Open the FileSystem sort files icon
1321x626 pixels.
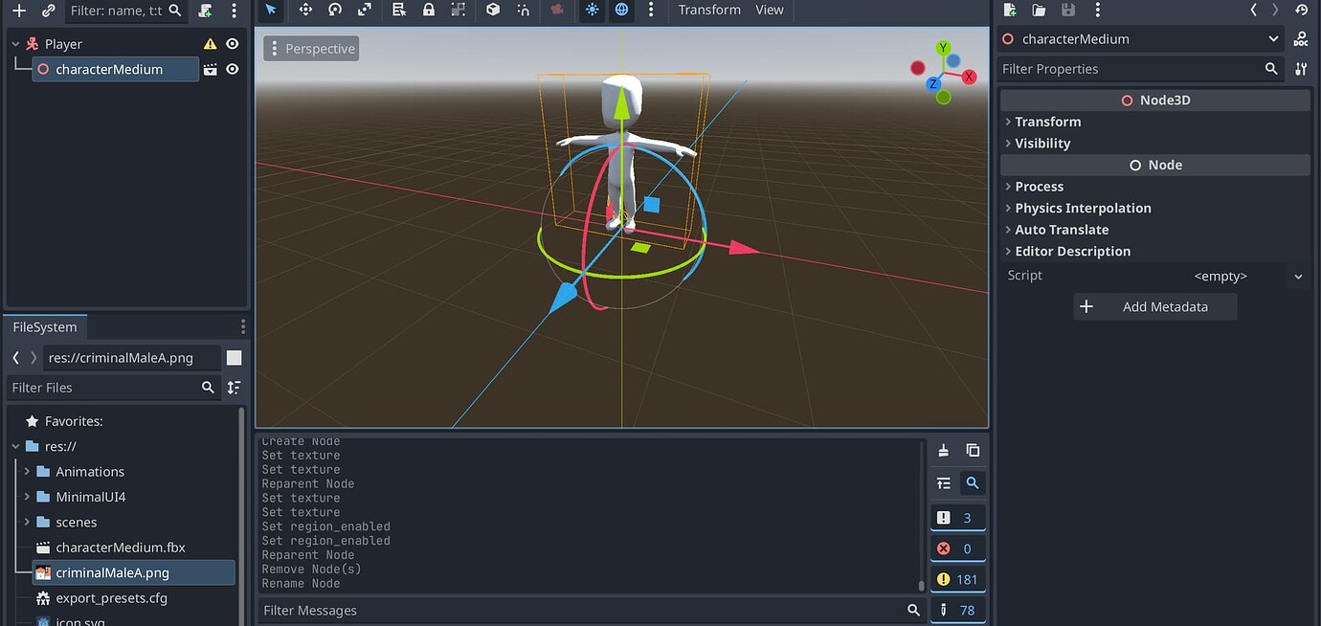[234, 388]
